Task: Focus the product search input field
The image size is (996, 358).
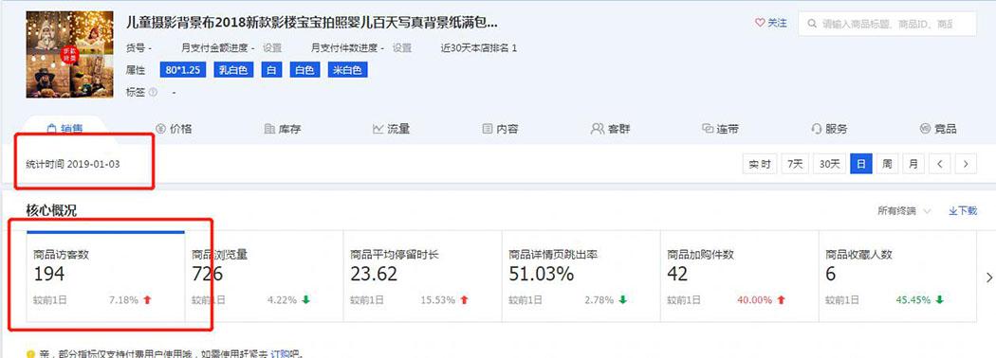Action: tap(887, 24)
